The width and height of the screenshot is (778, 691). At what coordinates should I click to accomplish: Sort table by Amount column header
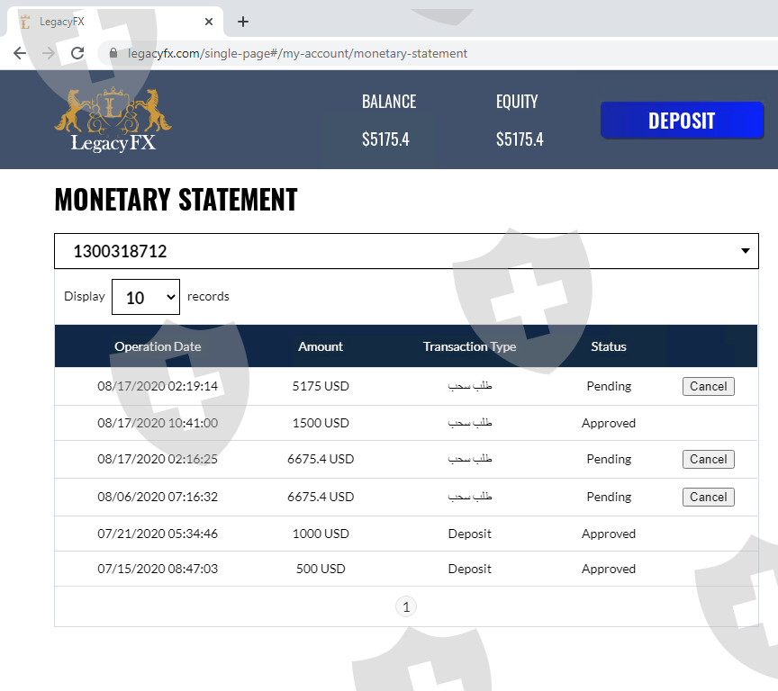(321, 346)
